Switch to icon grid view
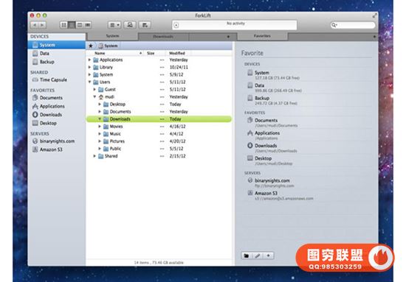 (x=63, y=25)
